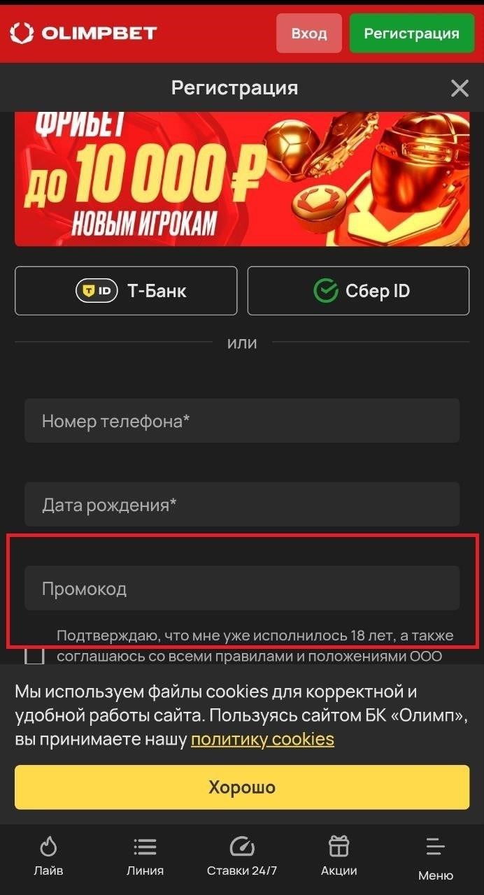The width and height of the screenshot is (484, 895).
Task: Focus the Промокод field
Action: [x=242, y=588]
